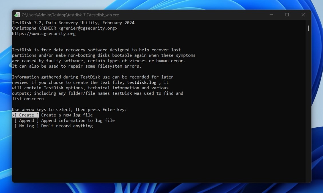Pick the [ No Log ] option

(x=26, y=126)
